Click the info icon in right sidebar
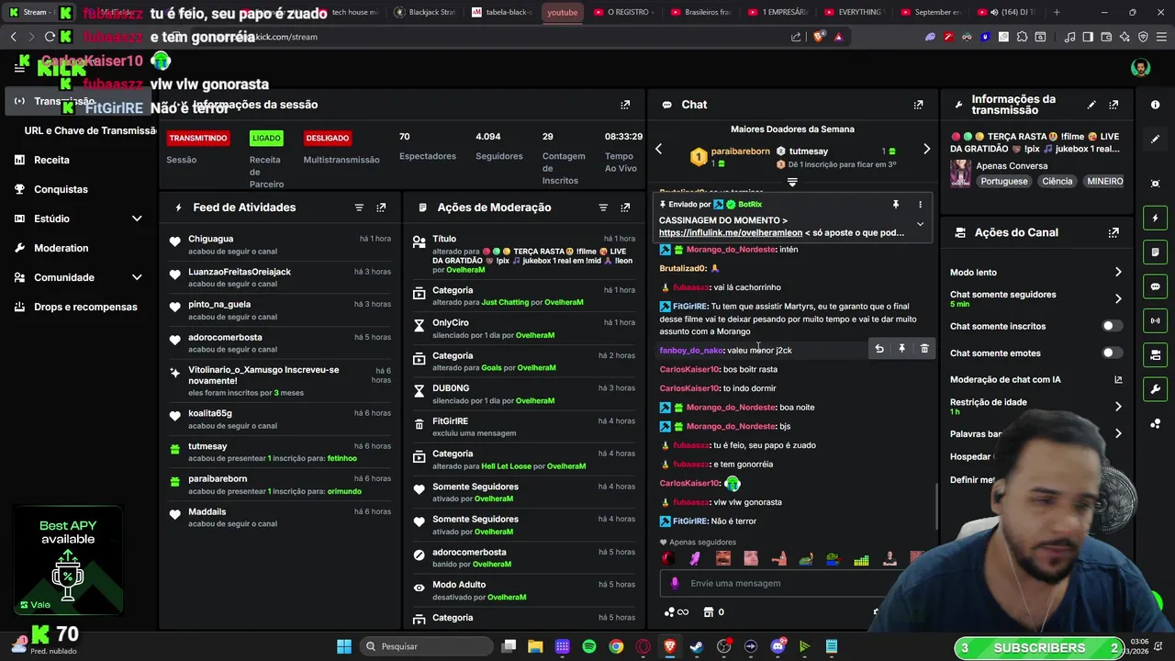The width and height of the screenshot is (1175, 661). point(1156,105)
